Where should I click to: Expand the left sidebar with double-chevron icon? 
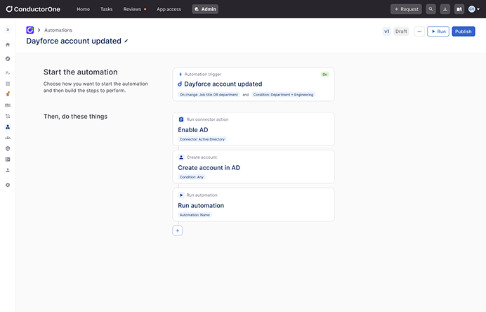(x=8, y=30)
